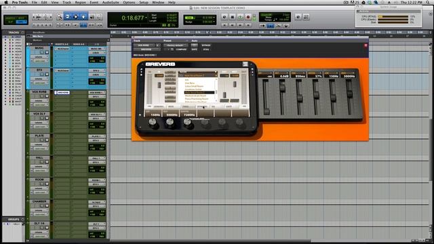The height and width of the screenshot is (244, 434).
Task: Open the File menu
Action: coord(35,2)
